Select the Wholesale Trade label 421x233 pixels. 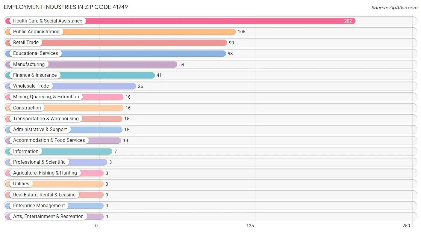31,86
